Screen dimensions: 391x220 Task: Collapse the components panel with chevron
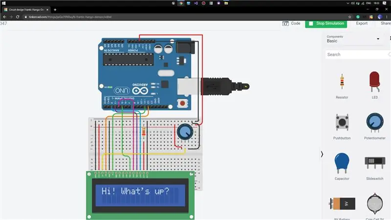[322, 154]
